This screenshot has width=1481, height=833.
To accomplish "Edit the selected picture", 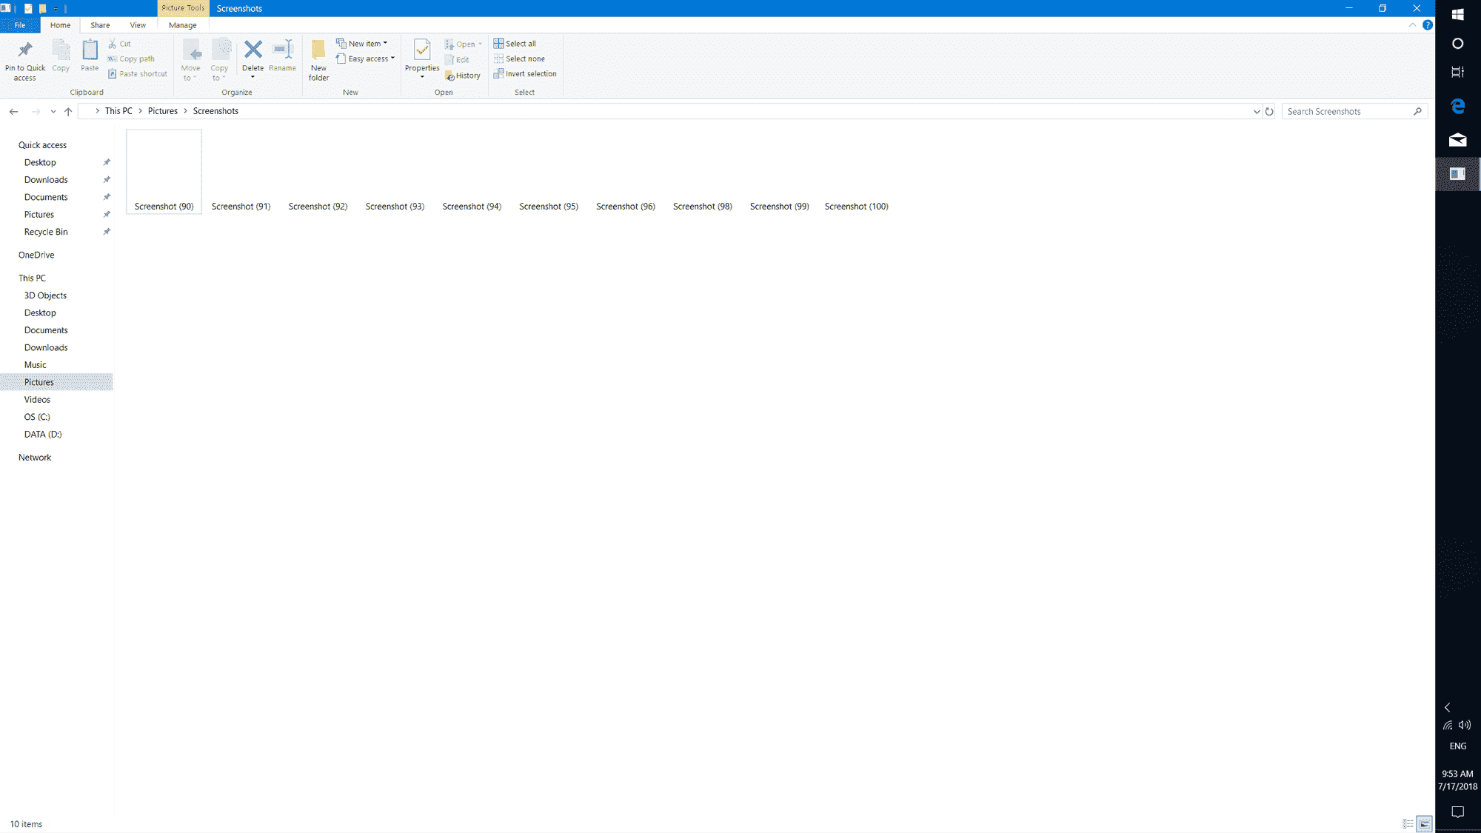I will pos(457,60).
